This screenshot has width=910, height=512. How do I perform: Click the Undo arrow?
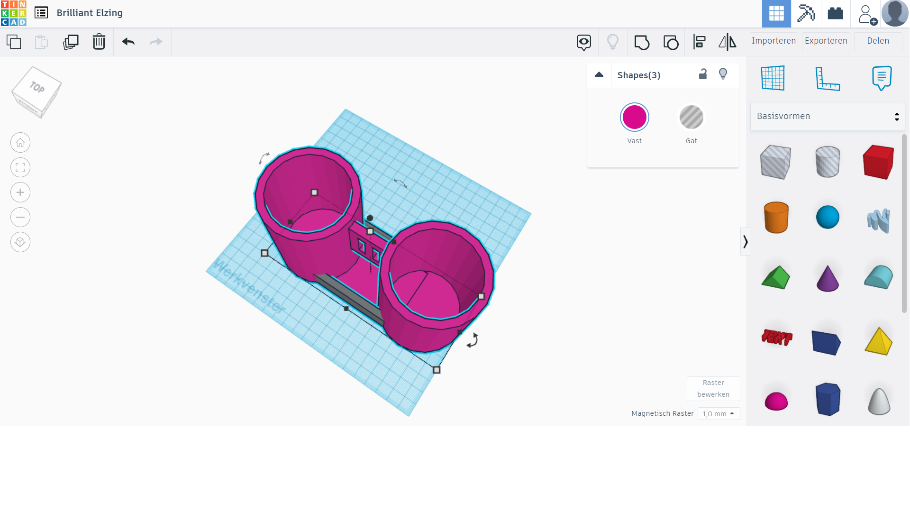point(128,42)
